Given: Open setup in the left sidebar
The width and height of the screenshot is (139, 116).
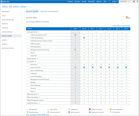Looking at the screenshot, I should click(4, 16).
